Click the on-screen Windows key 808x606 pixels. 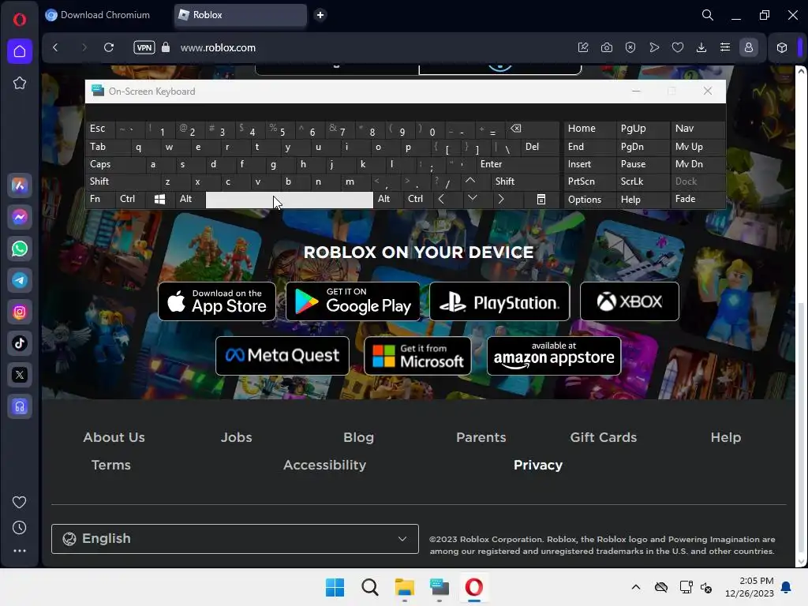[159, 199]
